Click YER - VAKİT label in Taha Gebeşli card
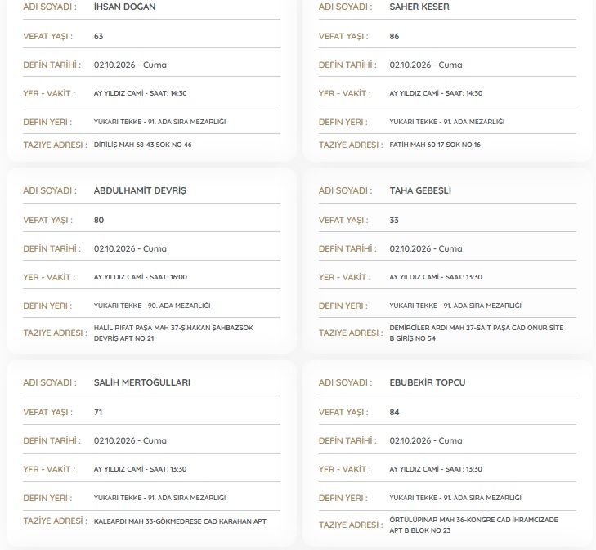 [345, 277]
